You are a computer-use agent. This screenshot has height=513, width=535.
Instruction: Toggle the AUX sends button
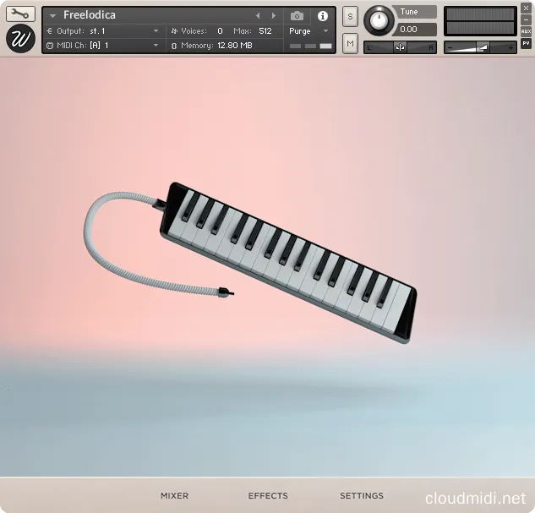click(526, 31)
